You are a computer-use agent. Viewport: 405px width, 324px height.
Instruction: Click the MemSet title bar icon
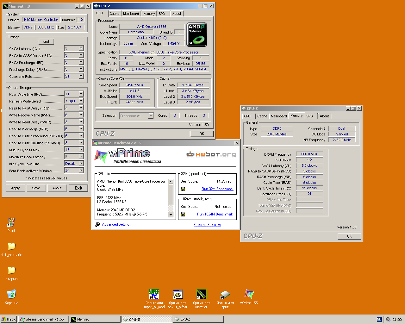tap(5, 6)
